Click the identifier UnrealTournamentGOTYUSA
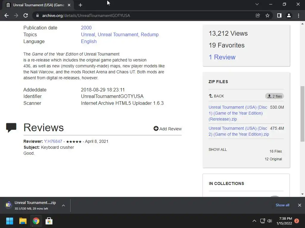The image size is (305, 228). [112, 96]
